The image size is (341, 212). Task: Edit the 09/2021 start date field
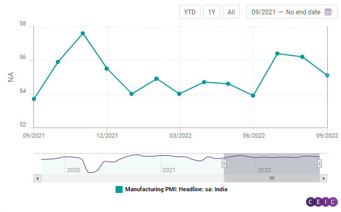pos(264,12)
